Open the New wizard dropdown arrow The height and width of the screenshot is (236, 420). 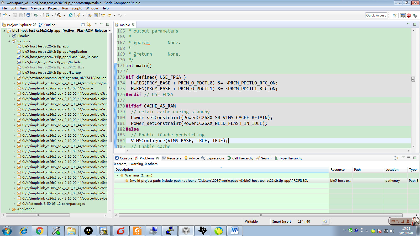(x=9, y=15)
